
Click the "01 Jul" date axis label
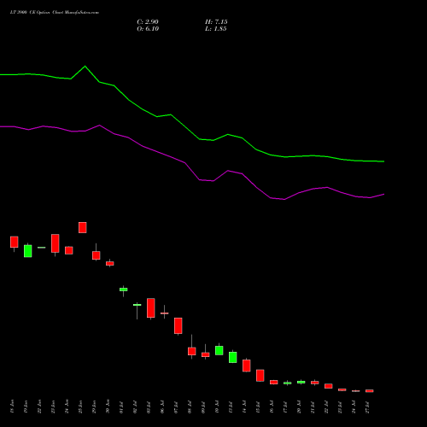121,407
